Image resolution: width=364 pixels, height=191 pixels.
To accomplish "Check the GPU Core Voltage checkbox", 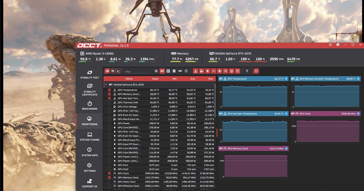I will tap(109, 107).
